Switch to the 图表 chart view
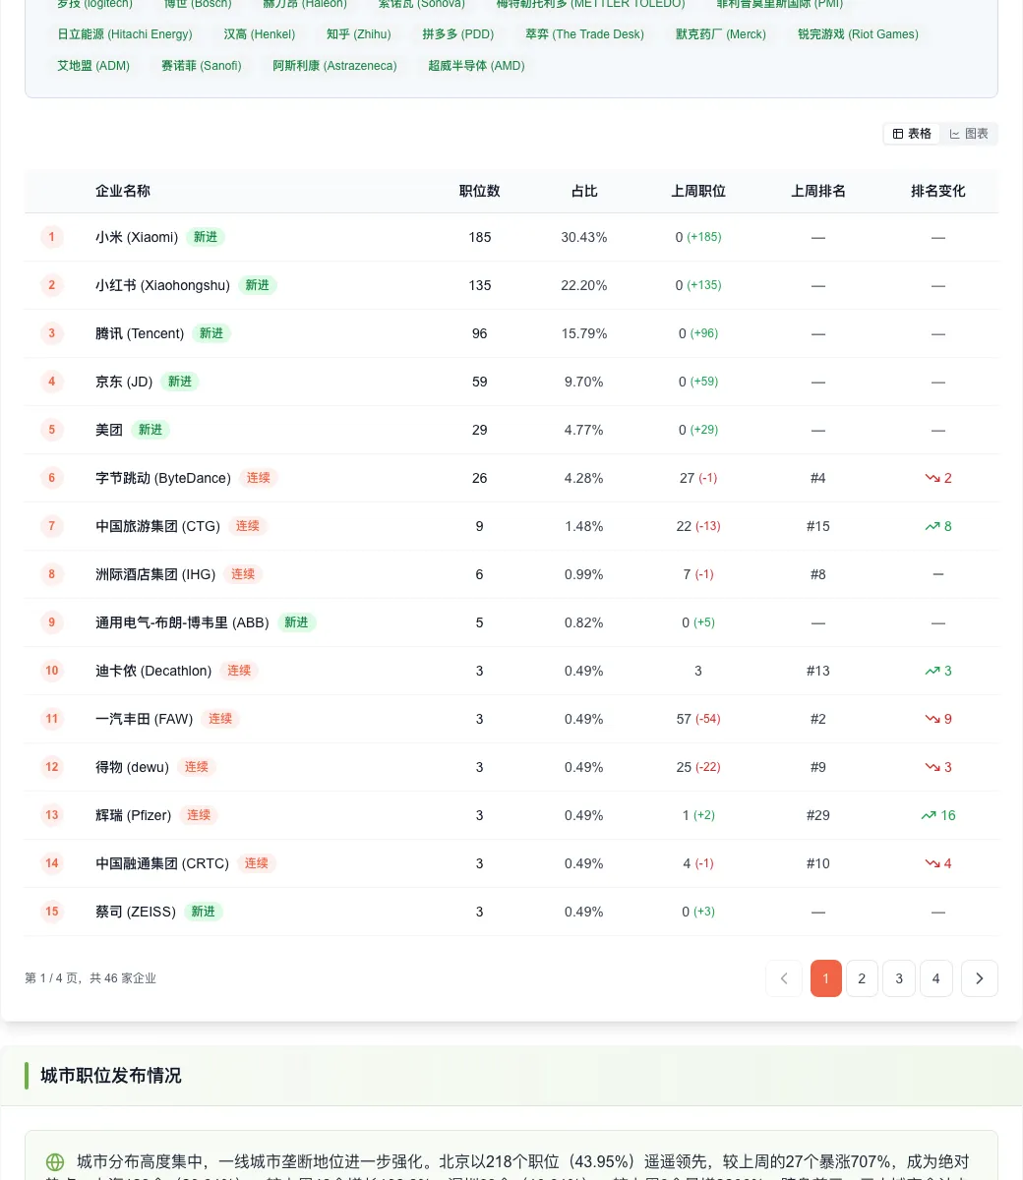 pyautogui.click(x=968, y=133)
